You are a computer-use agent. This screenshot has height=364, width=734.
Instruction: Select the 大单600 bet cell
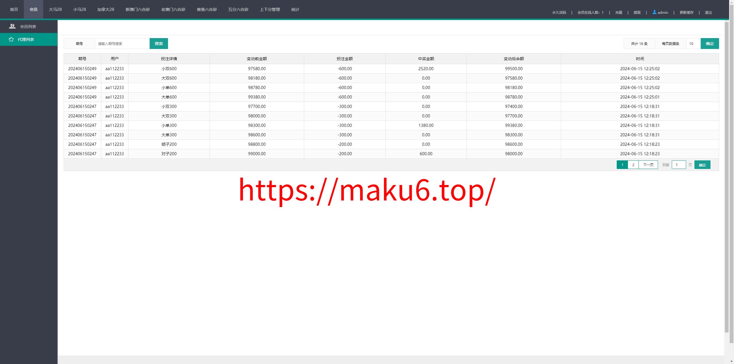pyautogui.click(x=169, y=97)
